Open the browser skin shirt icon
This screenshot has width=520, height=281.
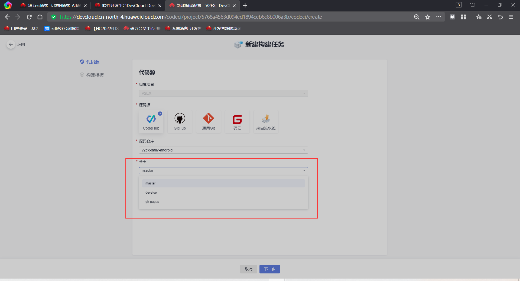click(x=473, y=5)
